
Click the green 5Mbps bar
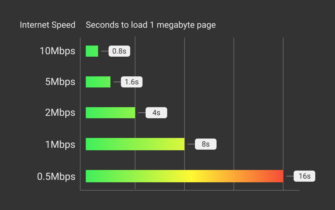point(98,82)
